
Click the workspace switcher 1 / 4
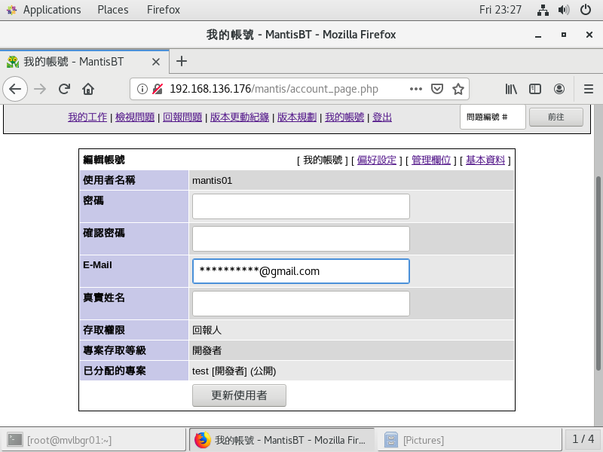[583, 439]
